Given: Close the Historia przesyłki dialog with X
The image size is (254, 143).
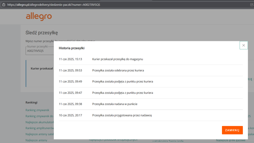Looking at the screenshot, I should coord(243,45).
